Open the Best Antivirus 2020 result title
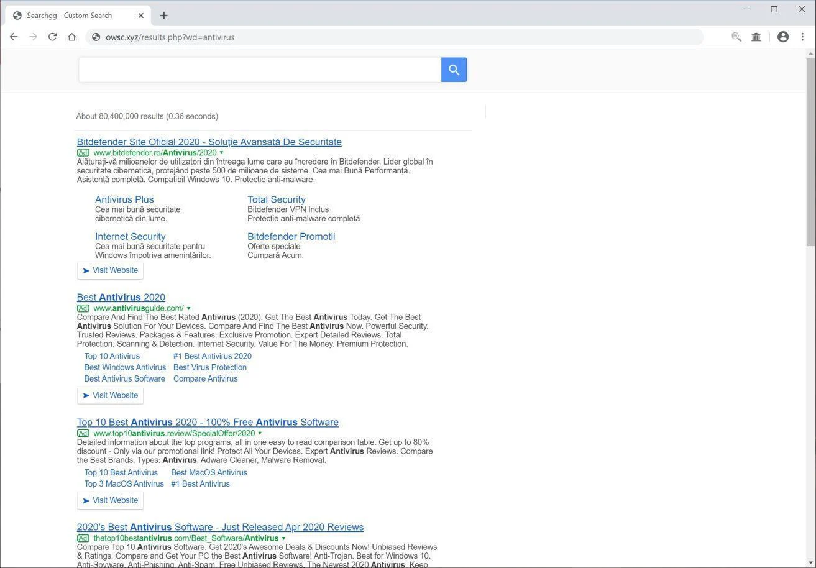 click(x=121, y=298)
